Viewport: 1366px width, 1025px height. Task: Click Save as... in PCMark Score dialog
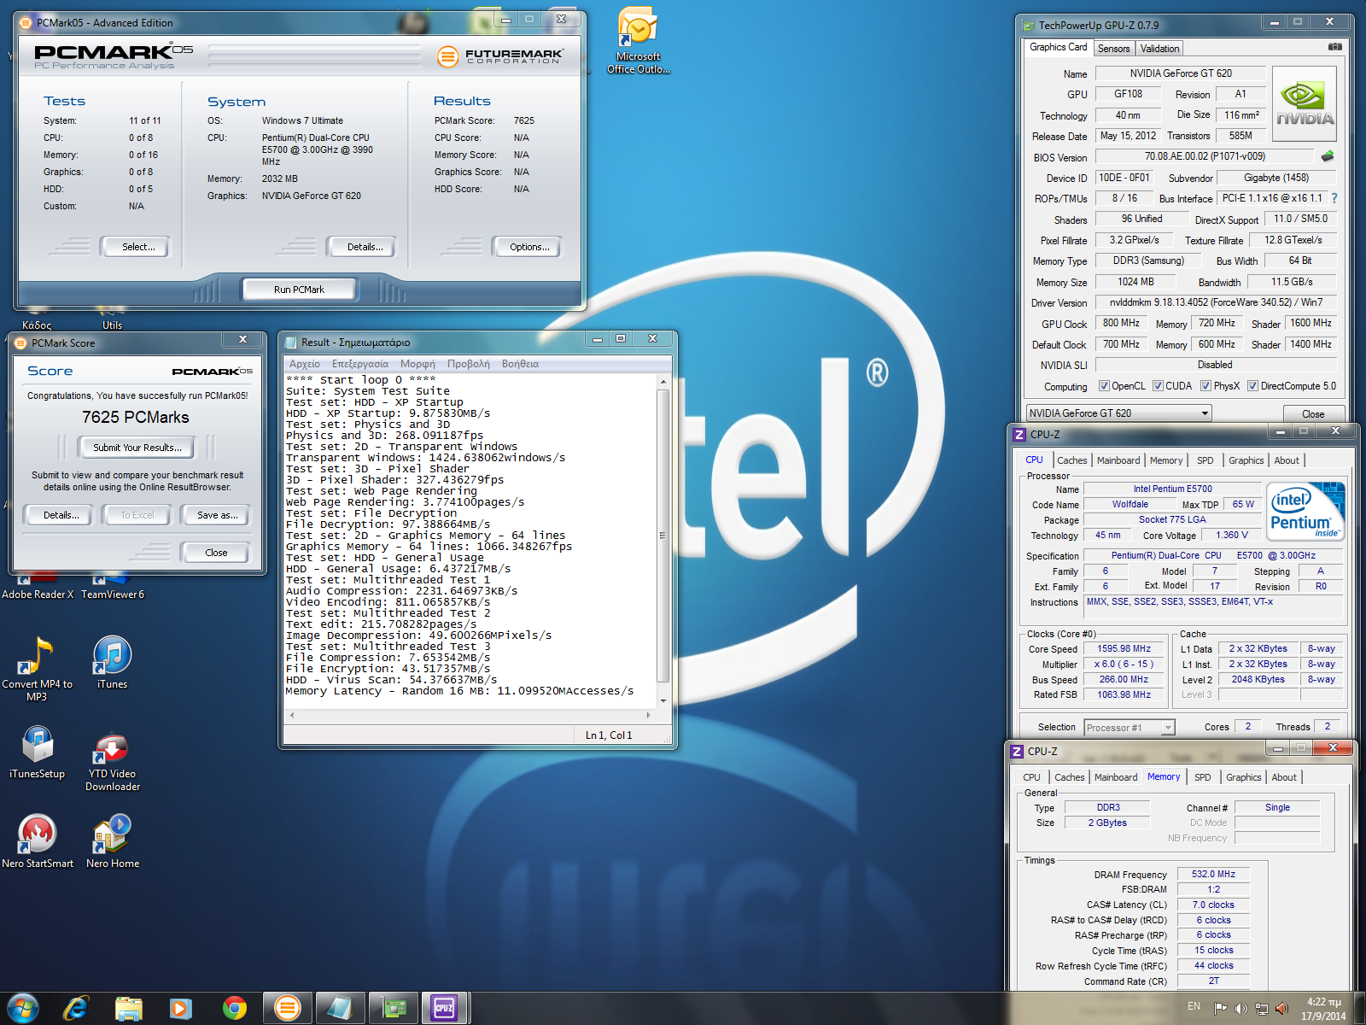215,515
